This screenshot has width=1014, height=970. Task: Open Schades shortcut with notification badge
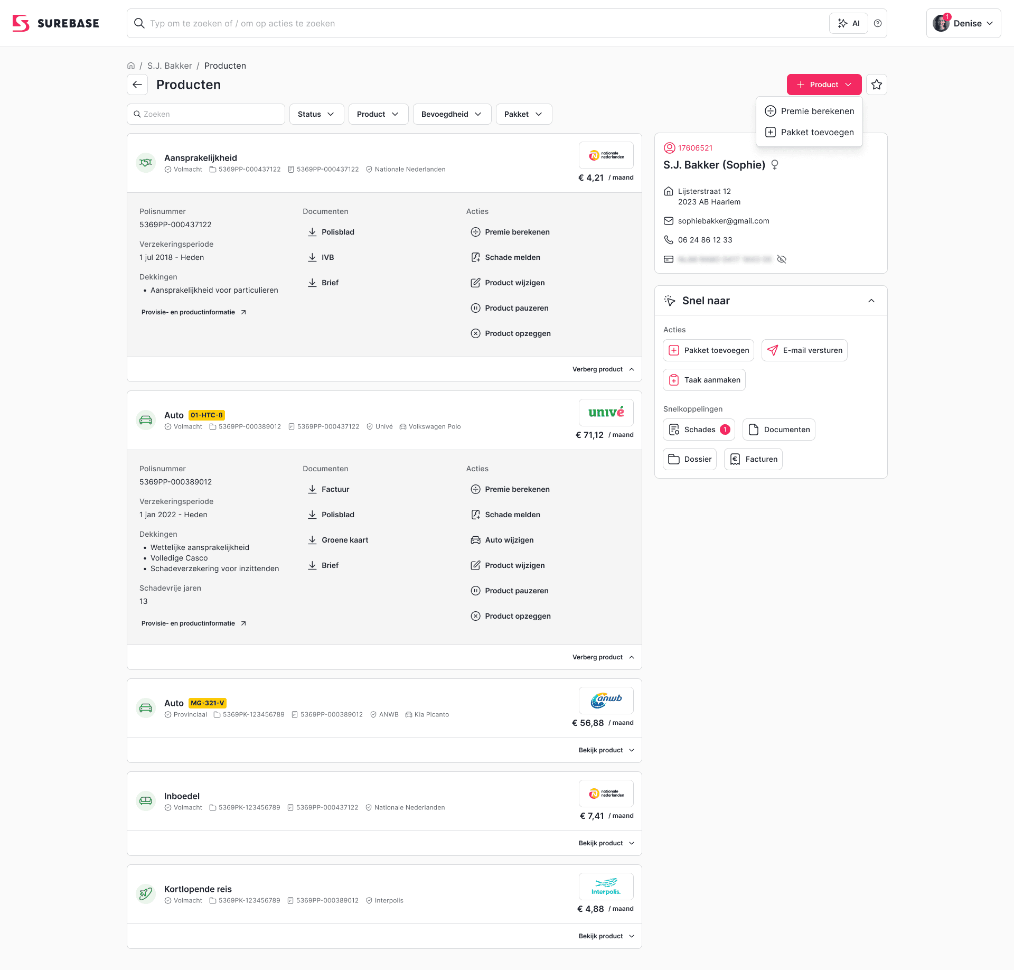point(699,430)
